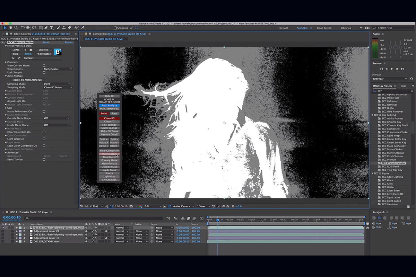416x277 pixels.
Task: Select the Puppet Pin tool
Action: tap(83, 28)
